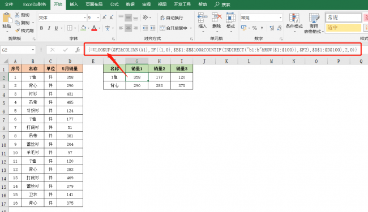Image resolution: width=368 pixels, height=212 pixels.
Task: Click the formula bar cancel X
Action: [52, 50]
